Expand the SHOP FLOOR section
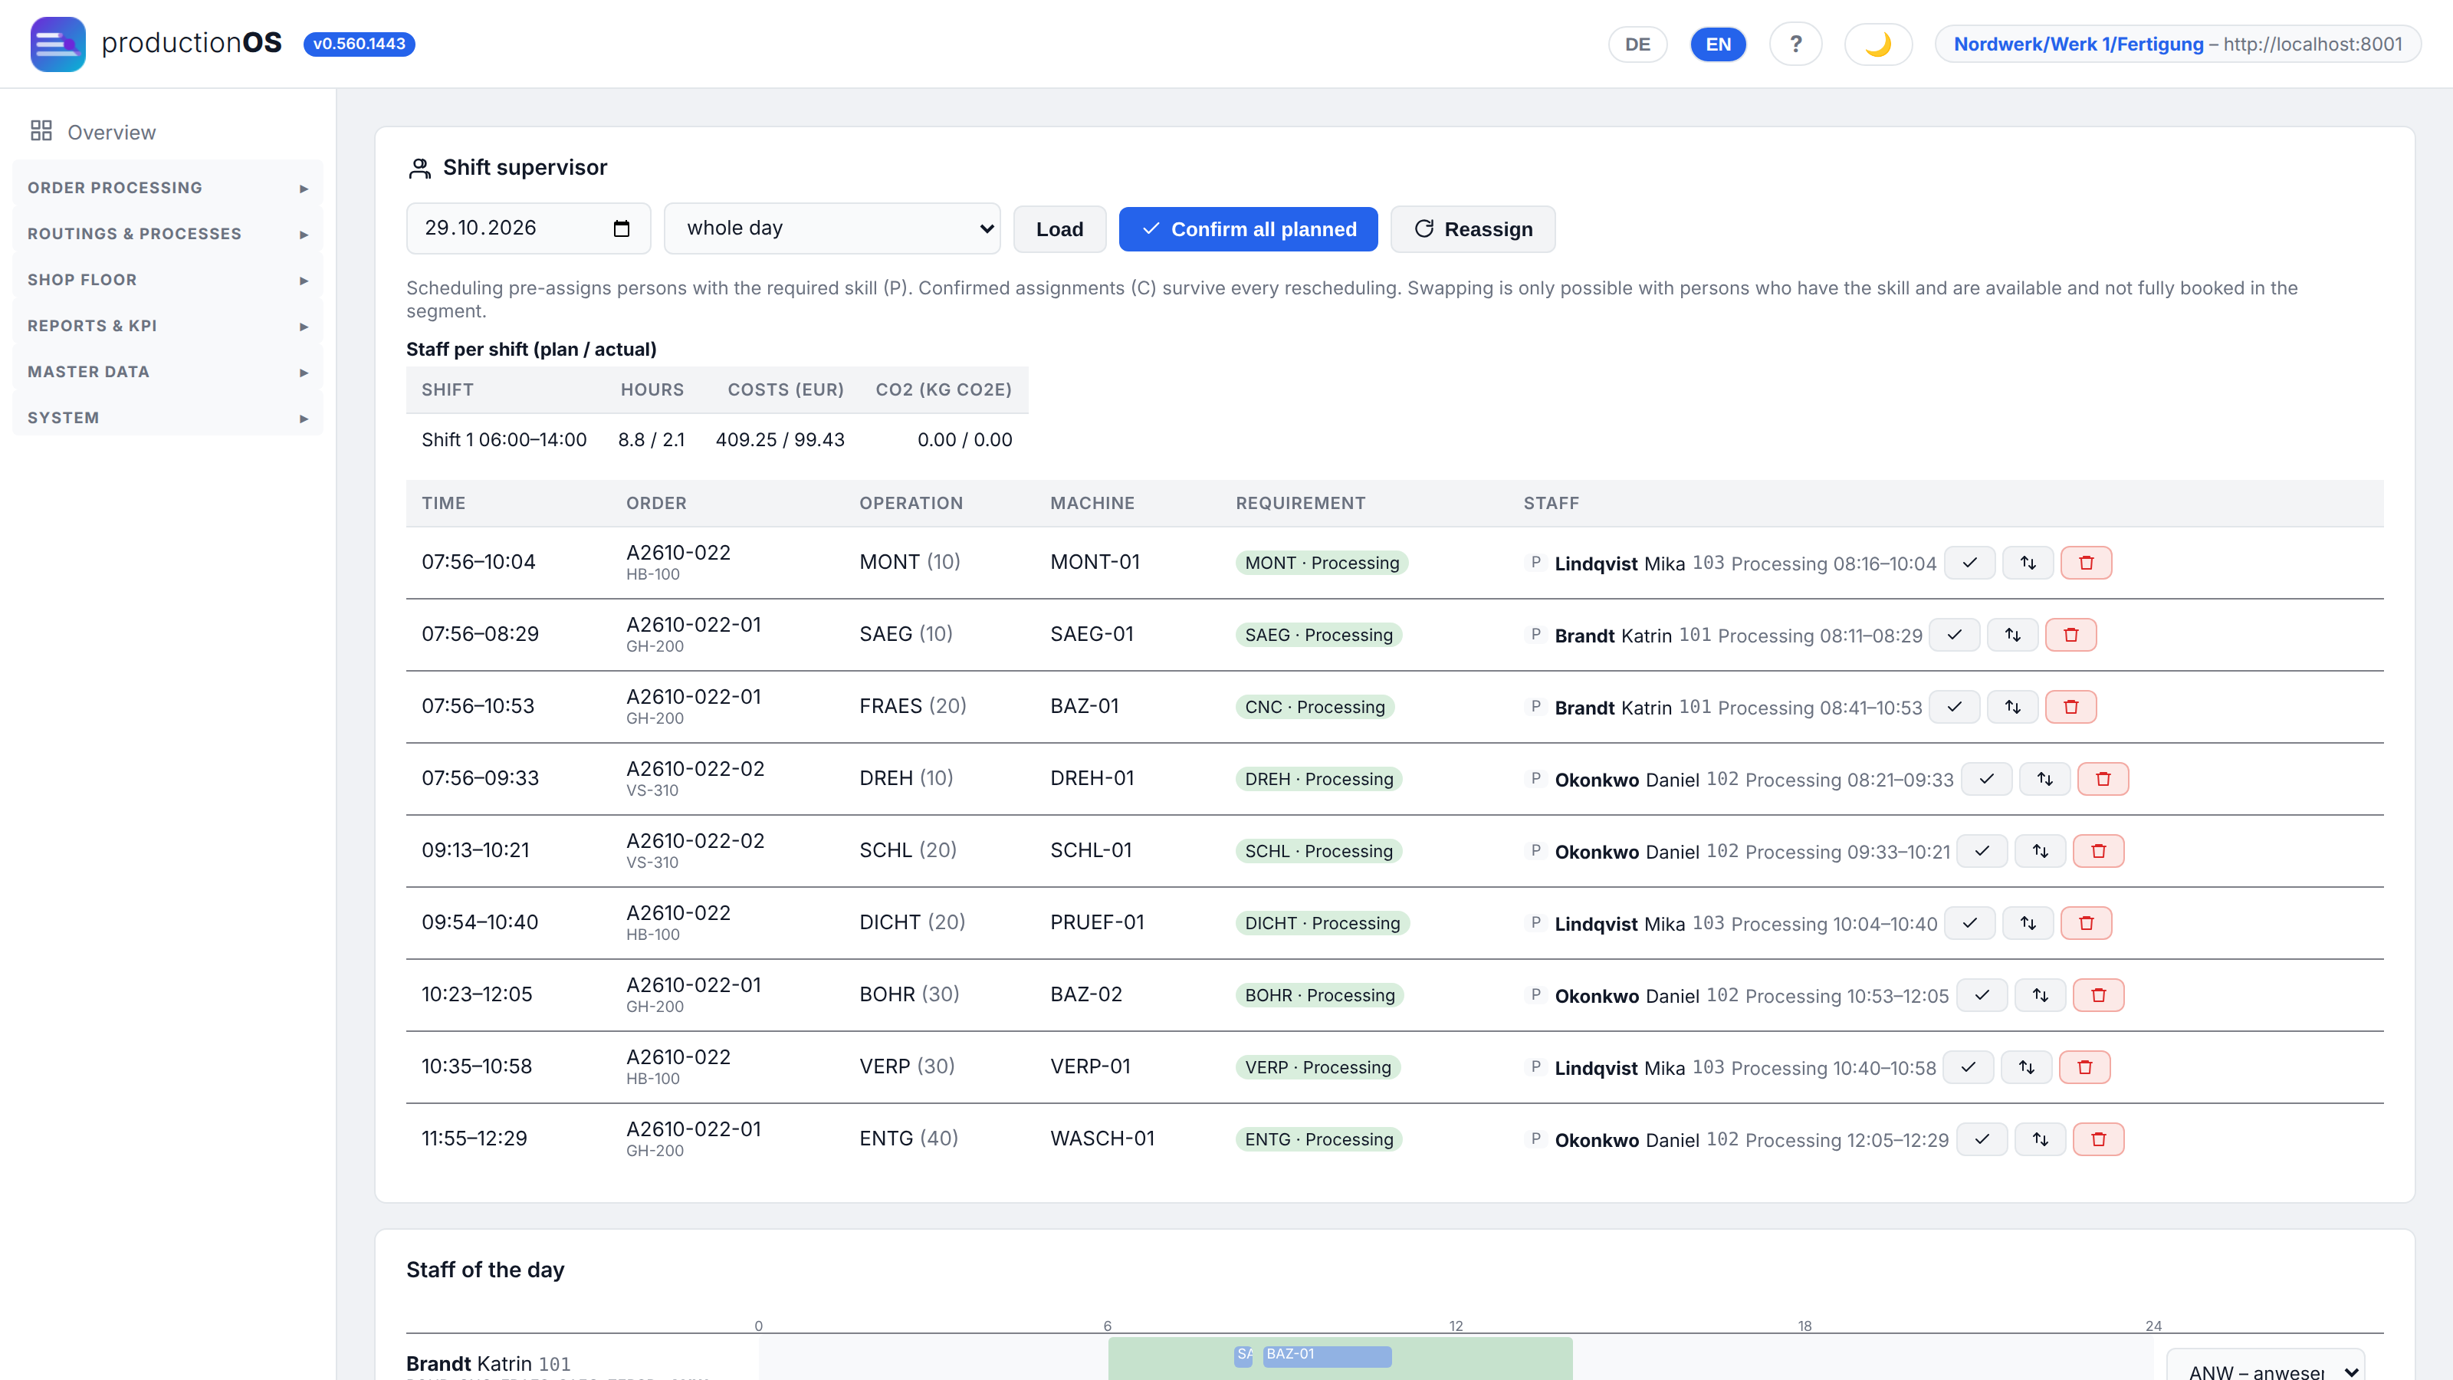 click(168, 280)
